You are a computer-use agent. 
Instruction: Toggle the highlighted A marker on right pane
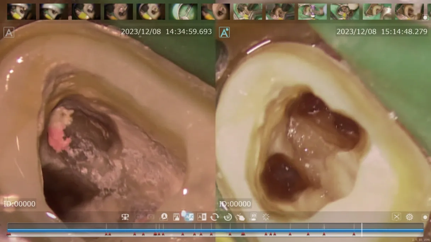224,32
